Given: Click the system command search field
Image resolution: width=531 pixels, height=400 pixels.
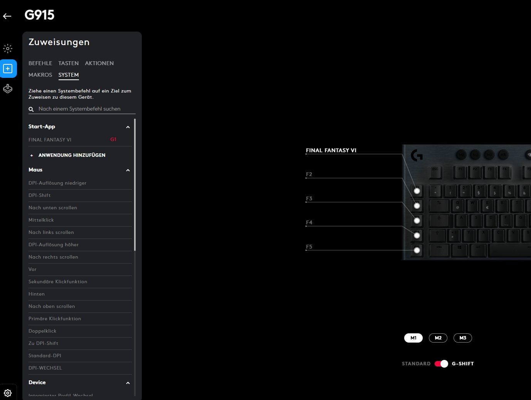Looking at the screenshot, I should click(x=82, y=109).
